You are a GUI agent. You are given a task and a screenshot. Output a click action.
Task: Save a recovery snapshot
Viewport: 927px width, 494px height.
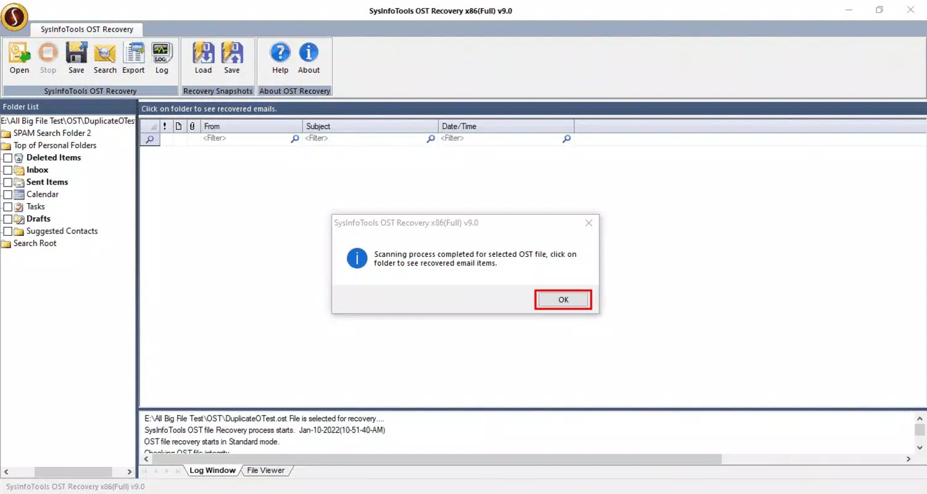[x=232, y=58]
